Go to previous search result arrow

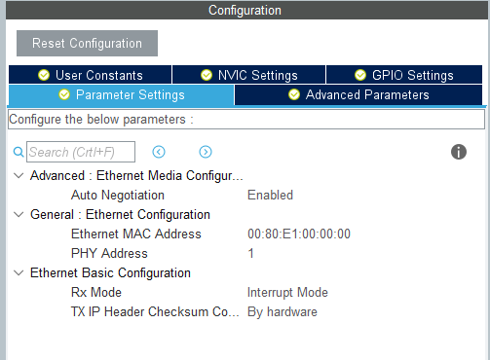tap(159, 152)
